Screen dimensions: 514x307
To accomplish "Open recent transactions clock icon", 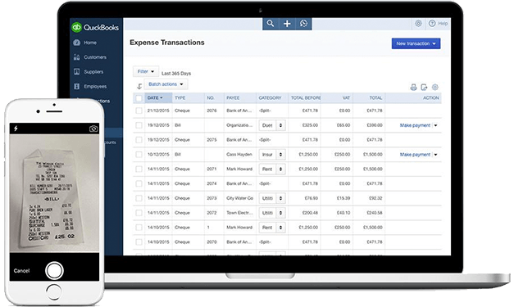I will point(303,24).
